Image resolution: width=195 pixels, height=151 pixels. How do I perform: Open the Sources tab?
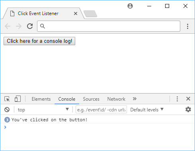click(x=91, y=99)
